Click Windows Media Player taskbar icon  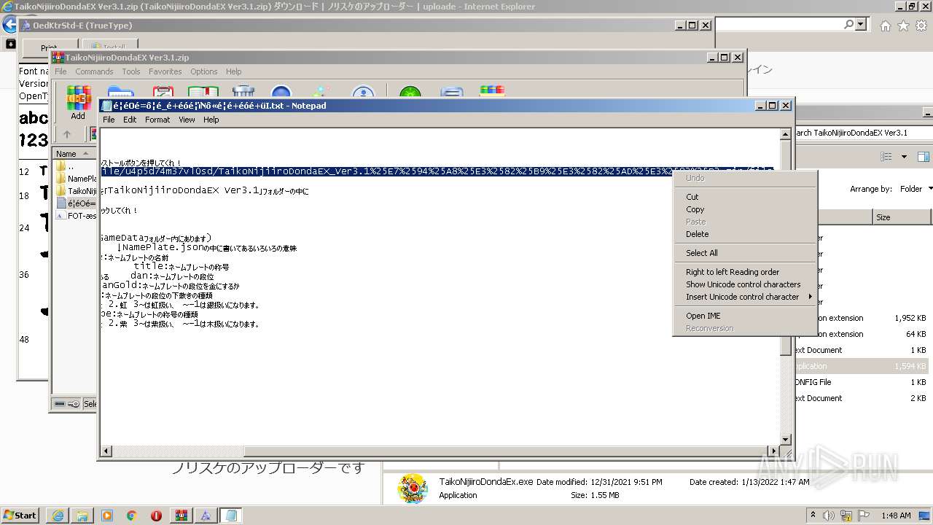click(x=107, y=516)
